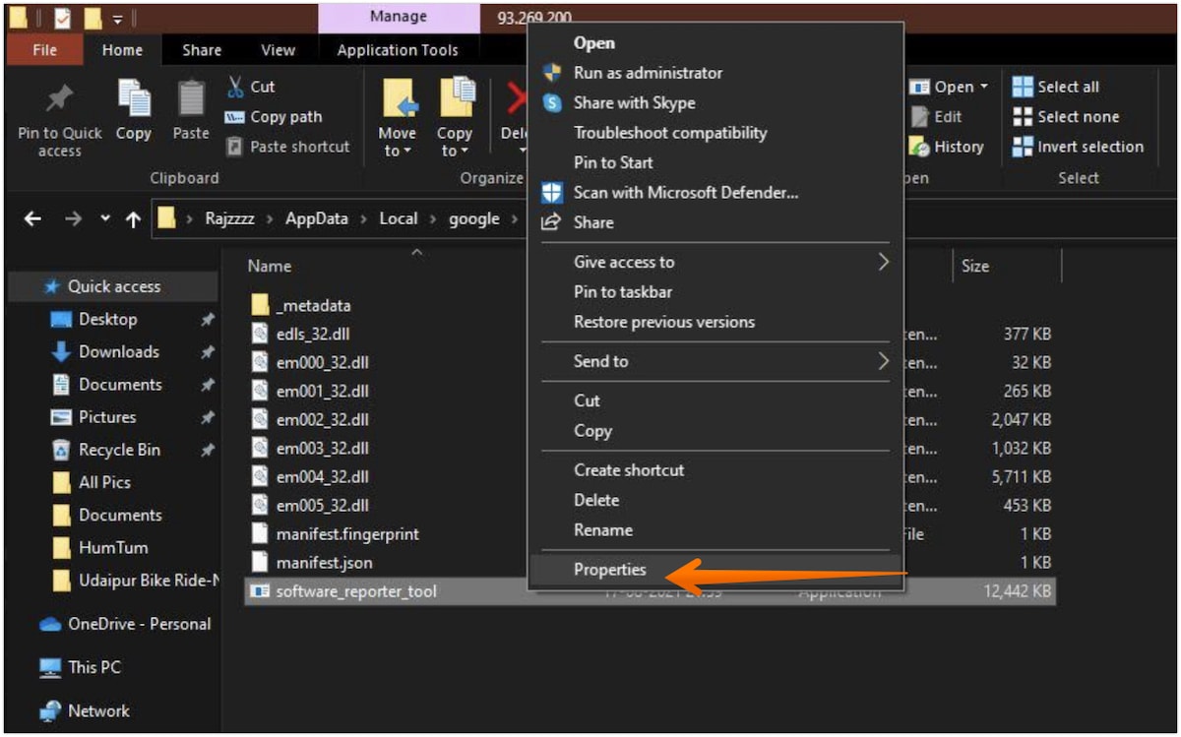Expand the Give access to submenu
This screenshot has width=1181, height=737.
point(624,262)
